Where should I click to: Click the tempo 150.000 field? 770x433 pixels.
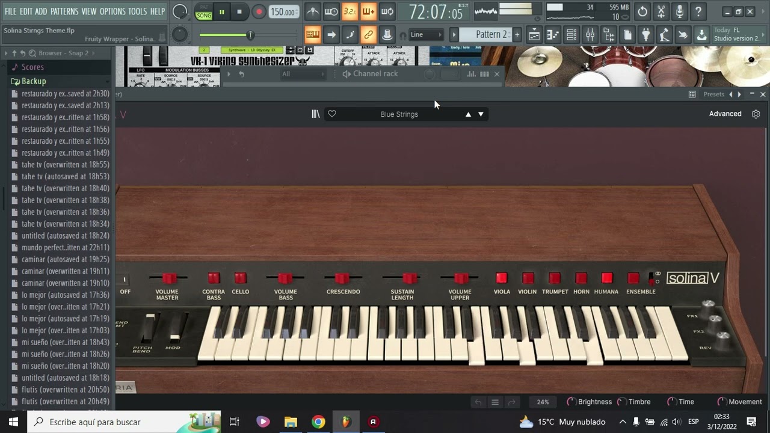[x=283, y=12]
